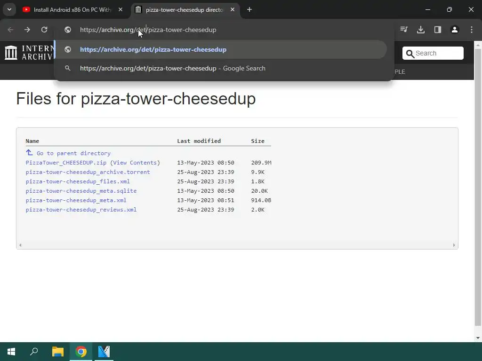Open Windows taskbar search
Viewport: 482px width, 361px height.
click(x=34, y=352)
